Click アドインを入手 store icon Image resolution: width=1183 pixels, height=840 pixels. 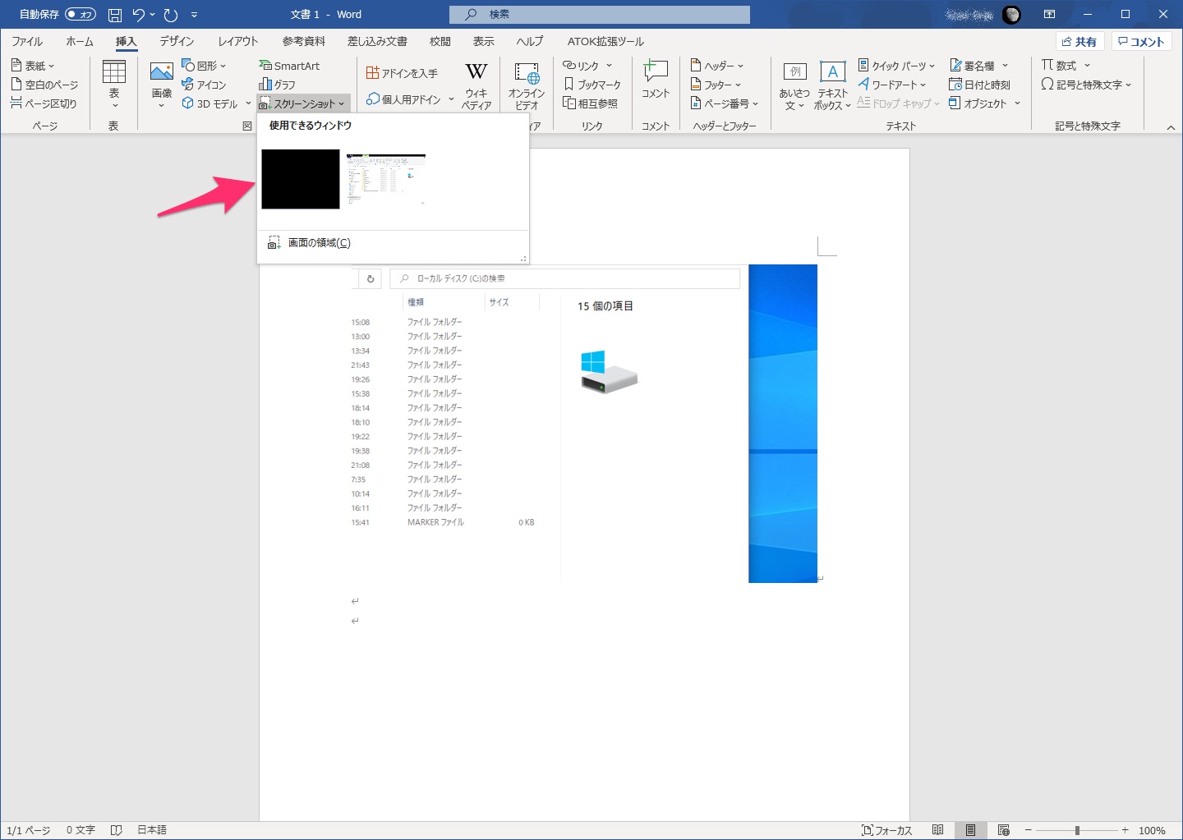(402, 73)
